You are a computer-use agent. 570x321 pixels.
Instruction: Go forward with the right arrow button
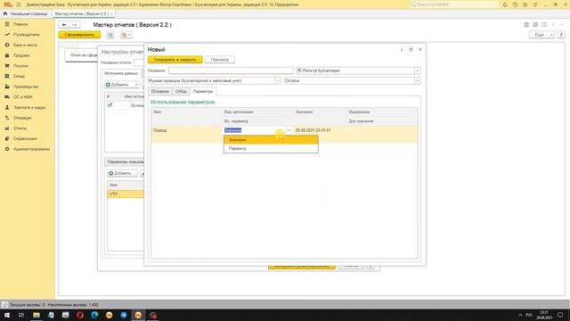coord(75,25)
